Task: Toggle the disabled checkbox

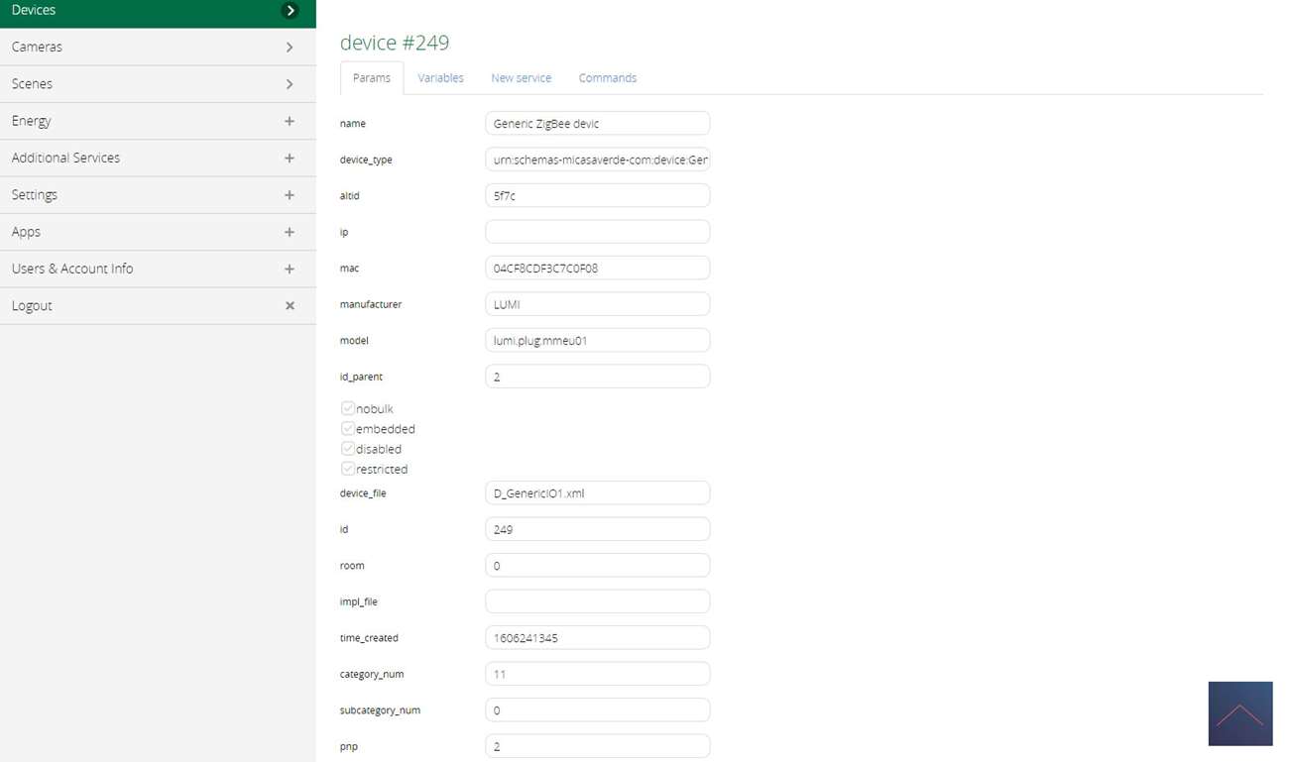Action: tap(348, 449)
